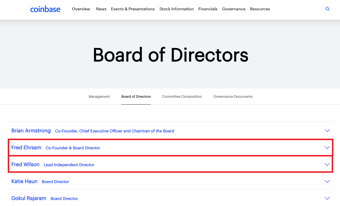Open the Resources menu
The image size is (340, 206).
pyautogui.click(x=260, y=9)
